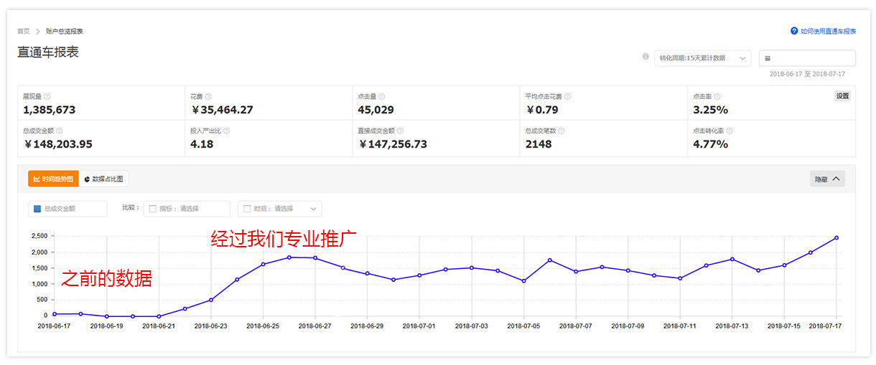Click the help icon next to 展现量
Viewport: 876px width, 365px height.
(47, 96)
